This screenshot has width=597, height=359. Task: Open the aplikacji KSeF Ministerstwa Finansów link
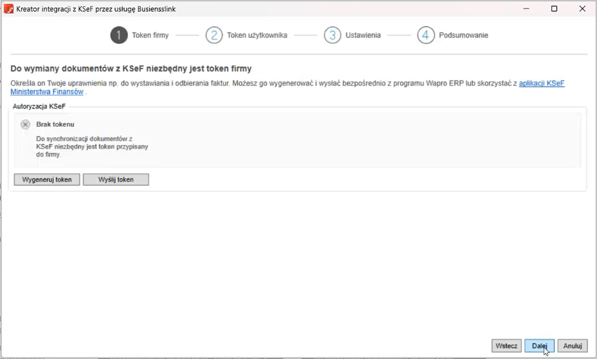point(541,83)
